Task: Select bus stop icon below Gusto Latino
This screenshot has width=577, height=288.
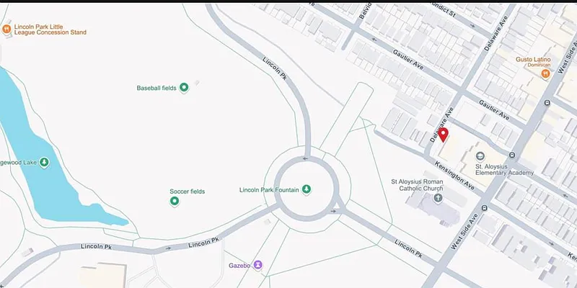Action: [x=547, y=103]
